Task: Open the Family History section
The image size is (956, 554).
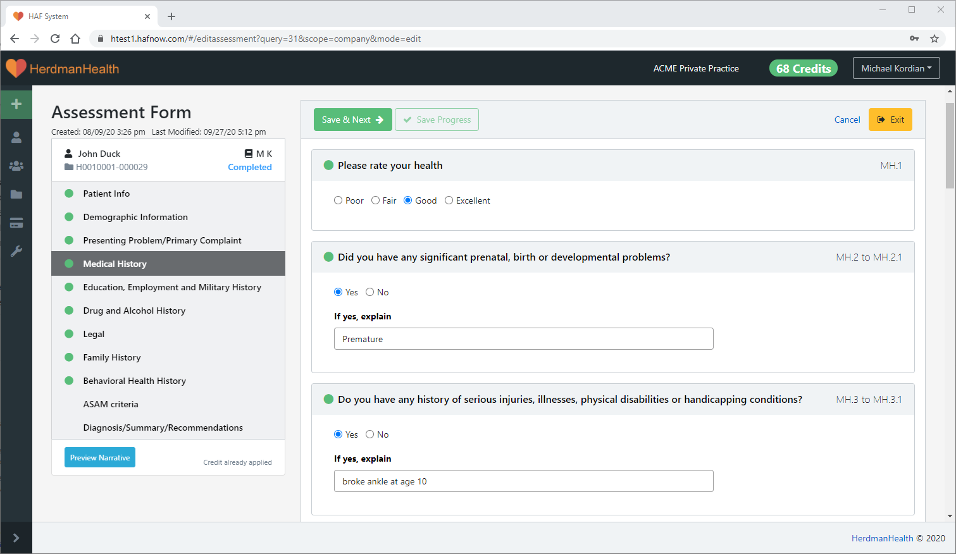Action: click(x=112, y=357)
